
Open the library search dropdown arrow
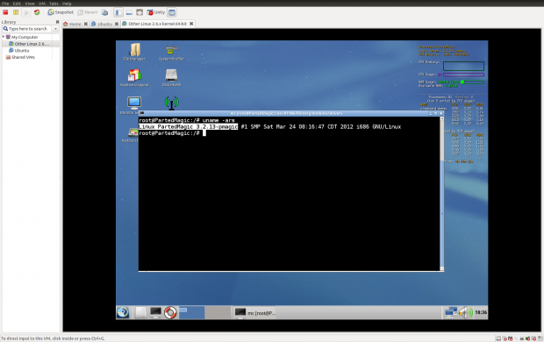55,29
